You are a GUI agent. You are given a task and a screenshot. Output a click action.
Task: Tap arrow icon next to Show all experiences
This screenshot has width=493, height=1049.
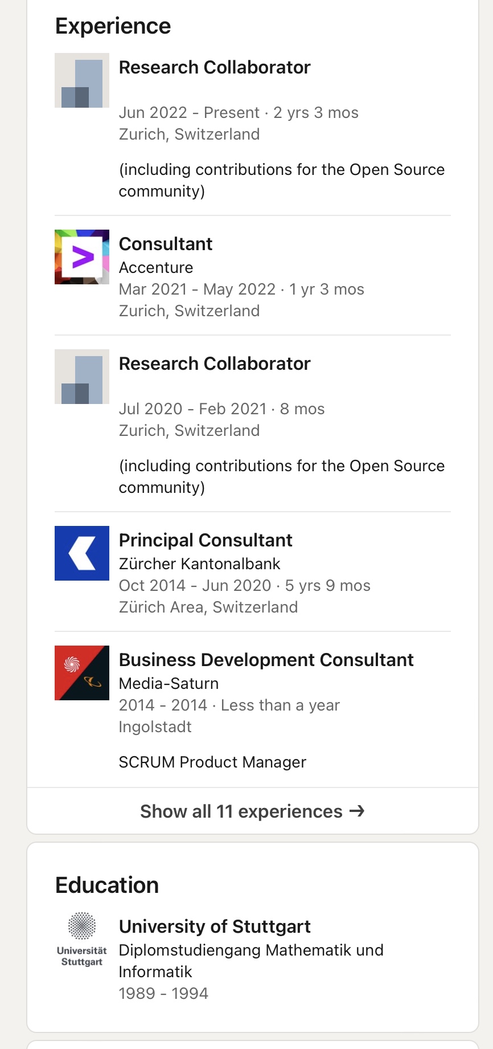tap(357, 811)
